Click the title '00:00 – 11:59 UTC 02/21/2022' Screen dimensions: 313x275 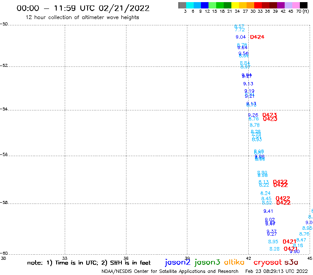pyautogui.click(x=83, y=8)
